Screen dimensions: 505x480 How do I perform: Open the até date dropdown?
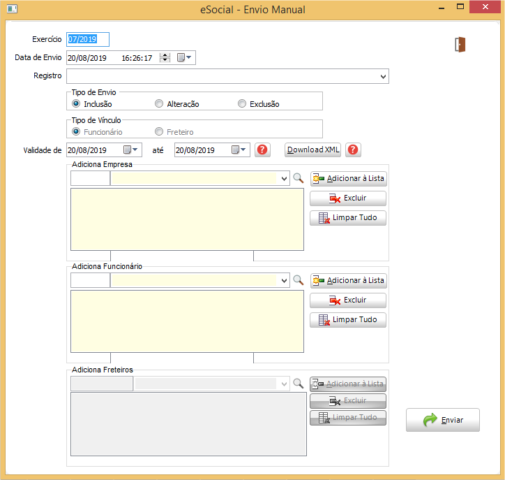(239, 150)
